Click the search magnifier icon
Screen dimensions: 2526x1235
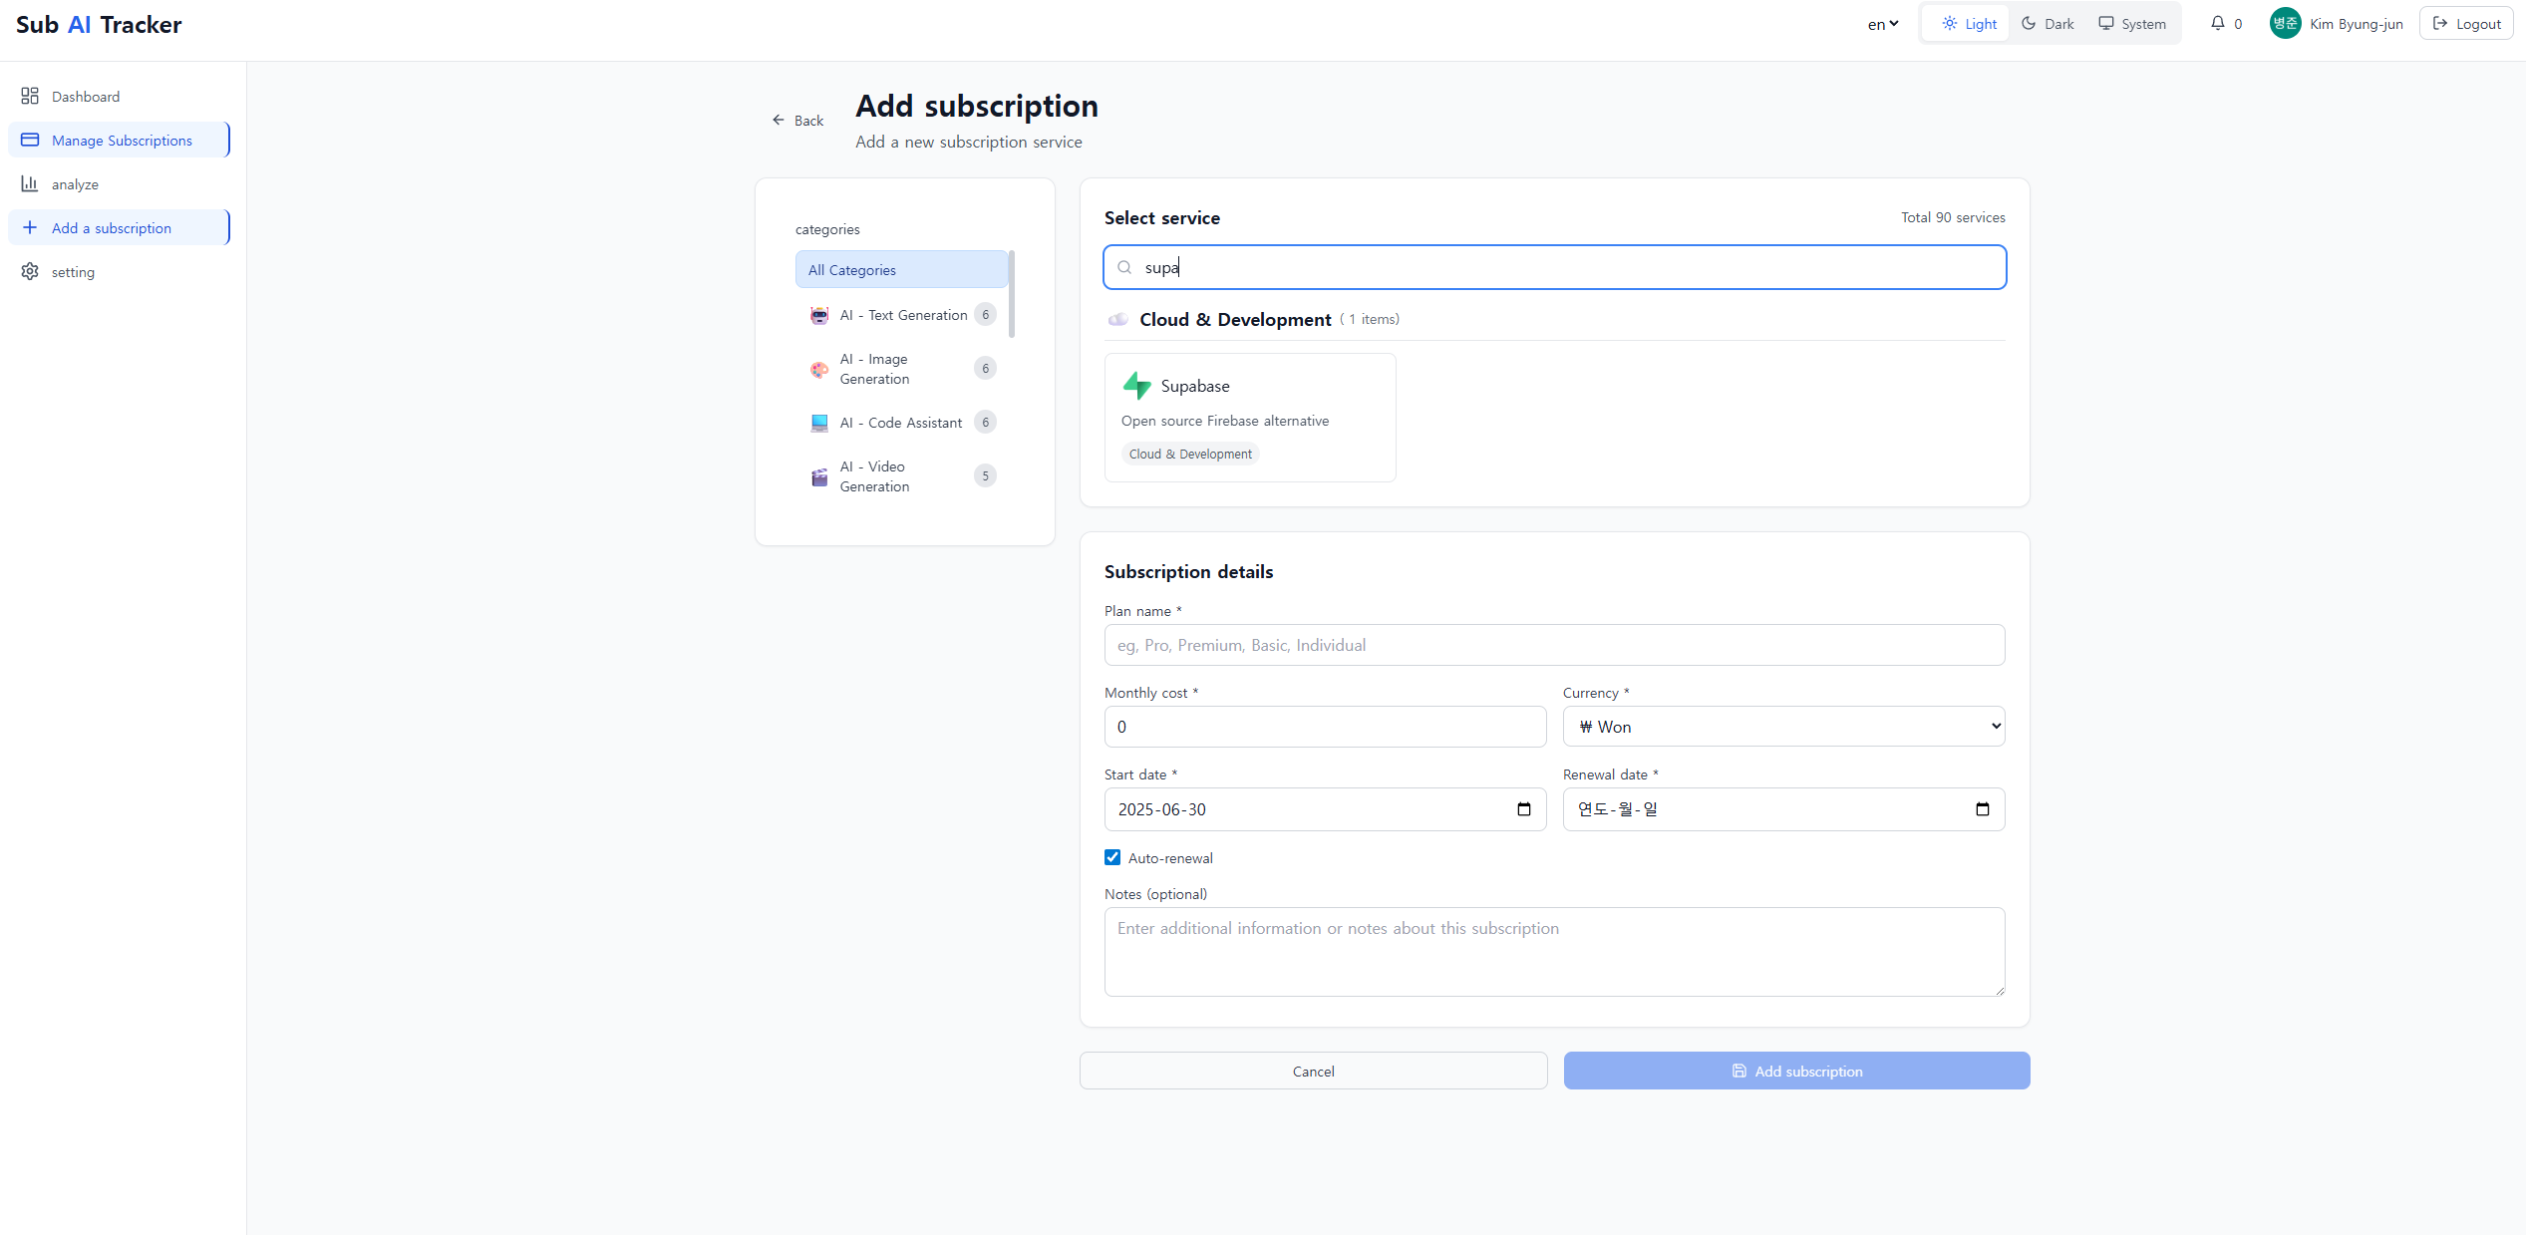pyautogui.click(x=1124, y=267)
